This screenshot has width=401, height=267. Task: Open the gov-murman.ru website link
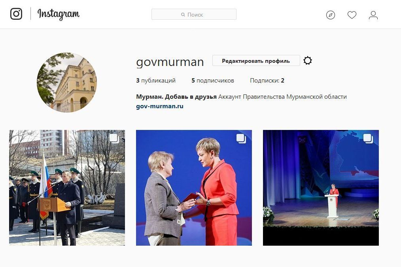(160, 106)
